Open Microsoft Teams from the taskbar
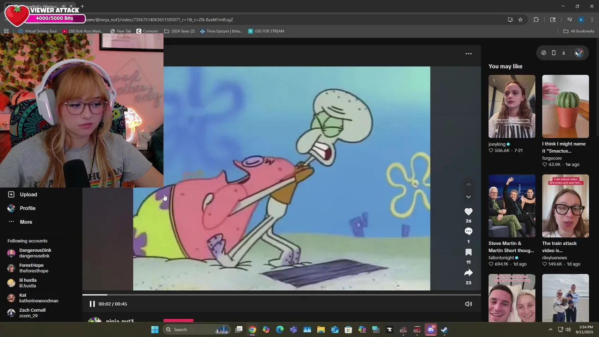This screenshot has height=337, width=599. tap(293, 330)
